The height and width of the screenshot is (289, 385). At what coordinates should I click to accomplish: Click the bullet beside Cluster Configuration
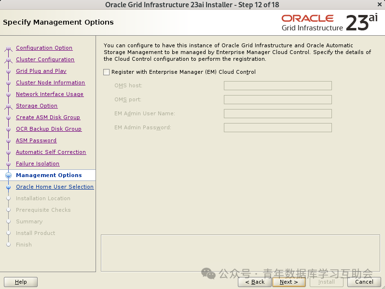pyautogui.click(x=9, y=60)
